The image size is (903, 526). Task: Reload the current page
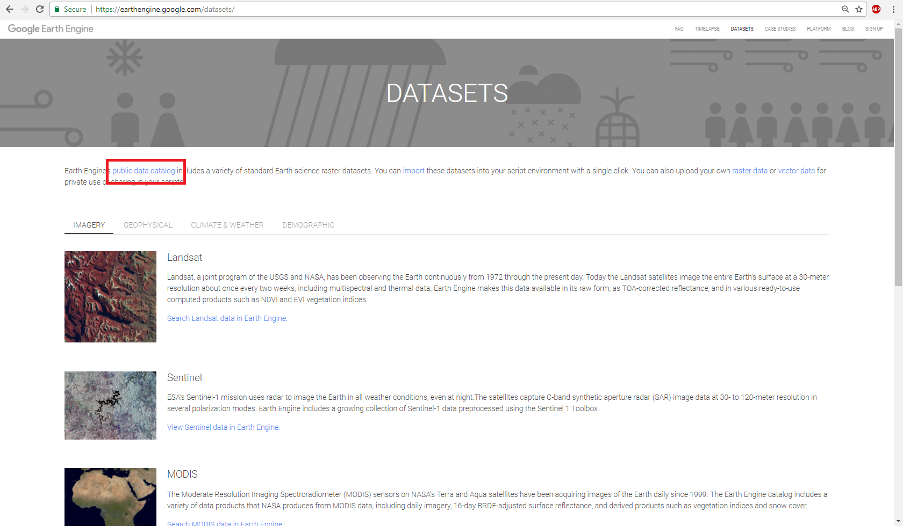pos(39,9)
